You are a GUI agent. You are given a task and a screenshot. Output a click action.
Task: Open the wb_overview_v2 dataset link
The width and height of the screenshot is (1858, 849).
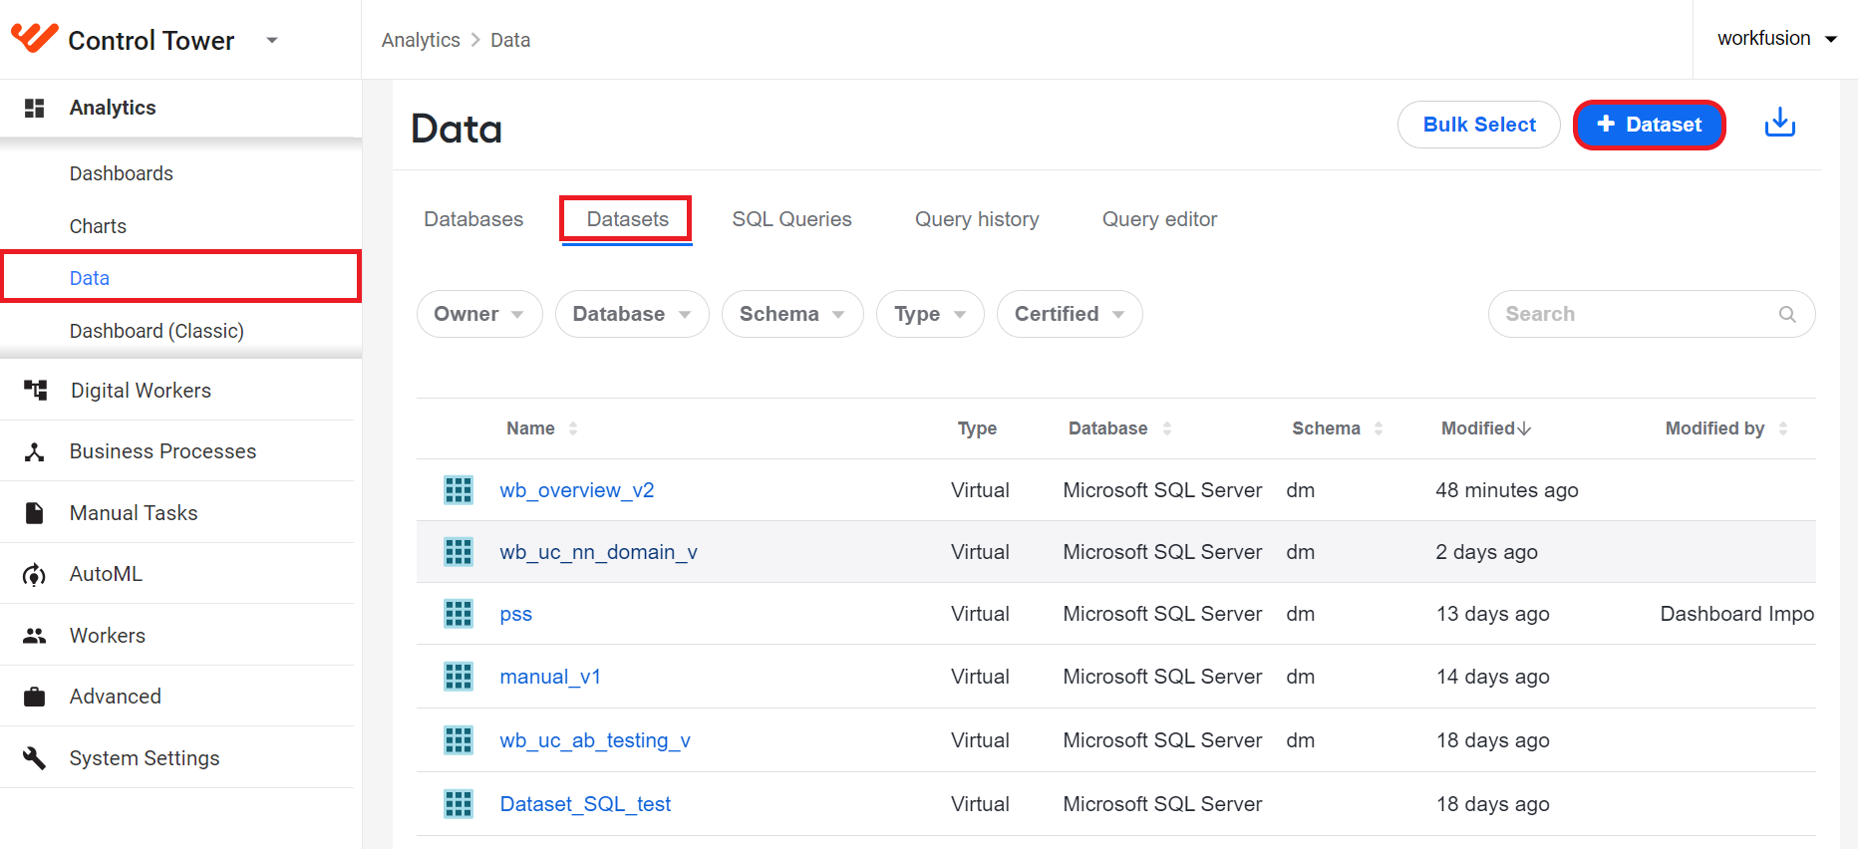[x=577, y=490]
